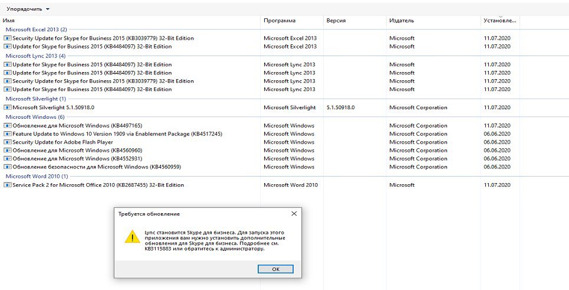This screenshot has width=569, height=290.
Task: Click the 11.07.2020 date of KB4497165 row
Action: tap(497, 125)
